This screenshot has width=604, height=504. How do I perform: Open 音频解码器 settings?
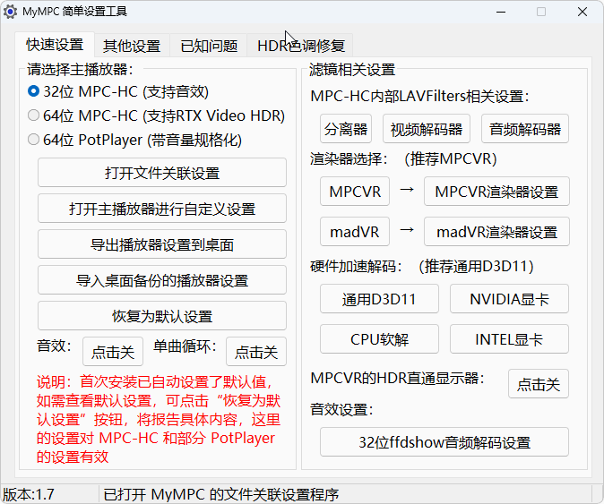[x=525, y=129]
